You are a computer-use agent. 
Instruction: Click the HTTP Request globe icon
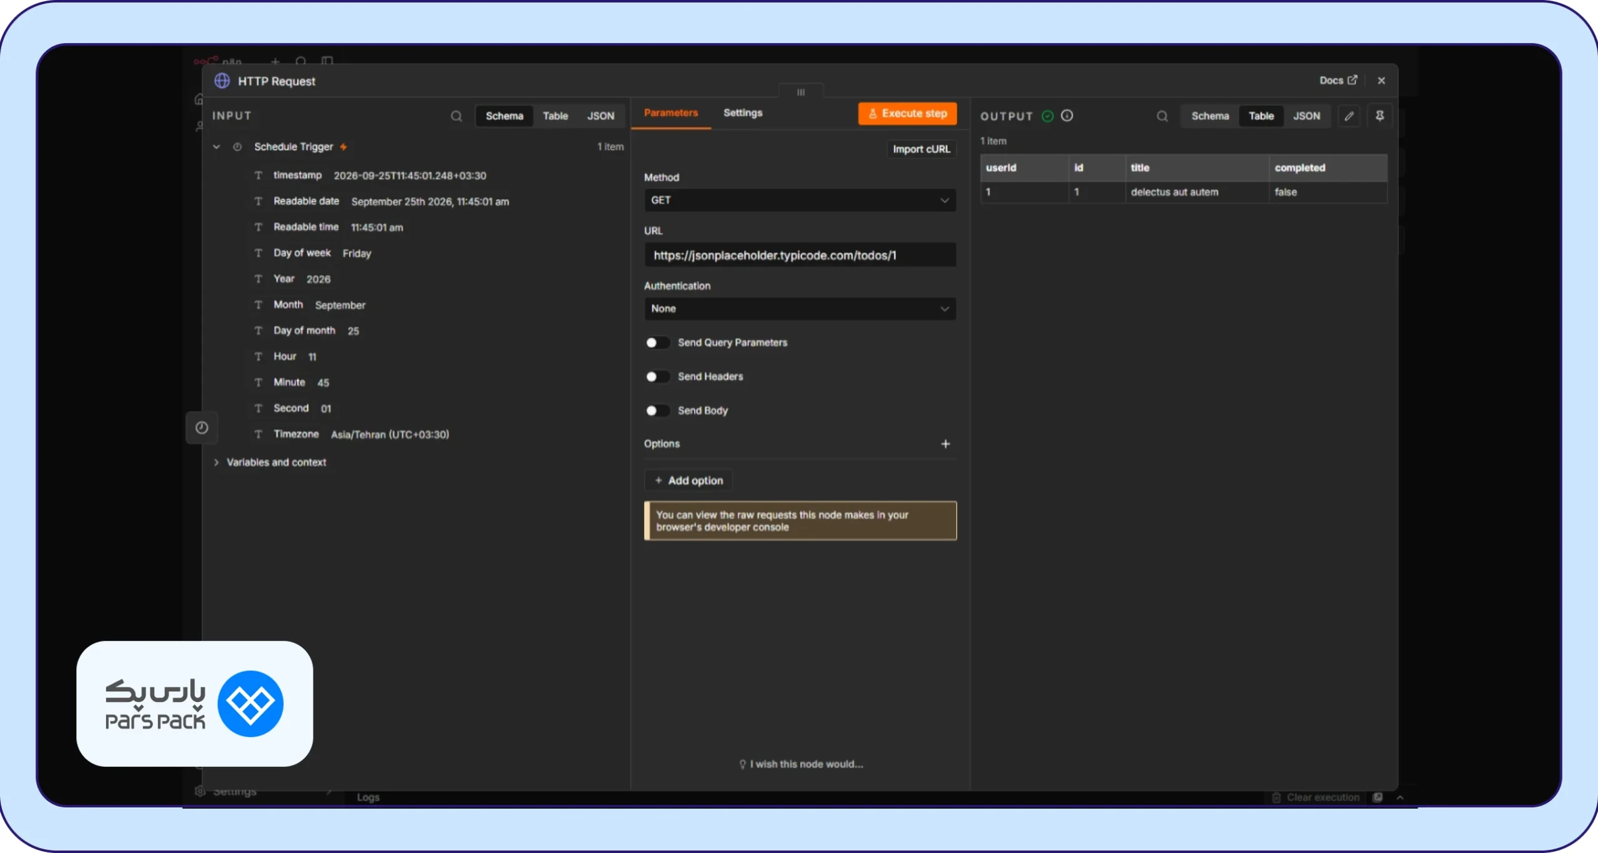click(x=222, y=81)
